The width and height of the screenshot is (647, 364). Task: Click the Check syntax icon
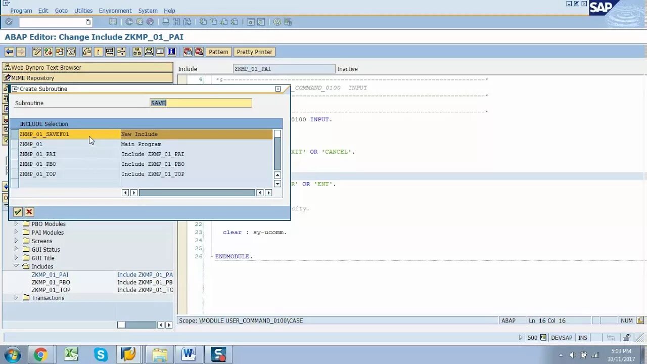click(x=87, y=52)
